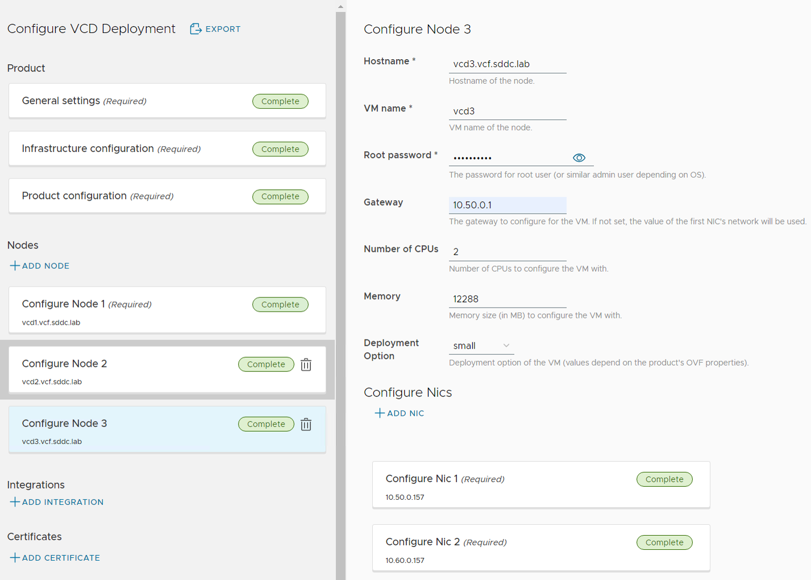The image size is (811, 580).
Task: Click the Number of CPUs field
Action: pos(507,252)
